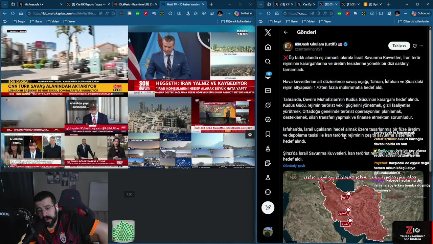Screen dimensions: 433x244
Task: Click the Grok icon beside Takip et
Action: click(415, 46)
